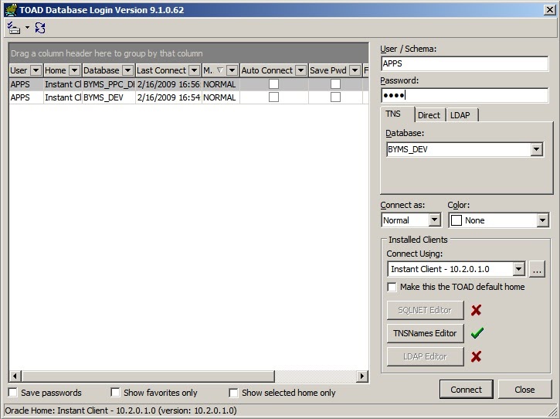Open the Connect Using client dropdown
This screenshot has height=419, width=560.
[518, 269]
